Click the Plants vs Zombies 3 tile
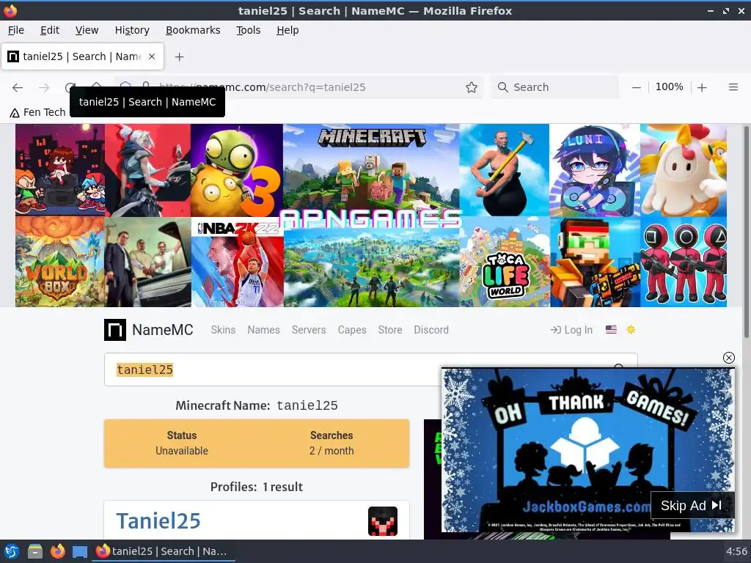This screenshot has height=563, width=751. [237, 170]
